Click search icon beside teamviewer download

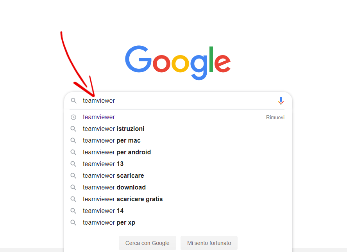click(x=73, y=188)
